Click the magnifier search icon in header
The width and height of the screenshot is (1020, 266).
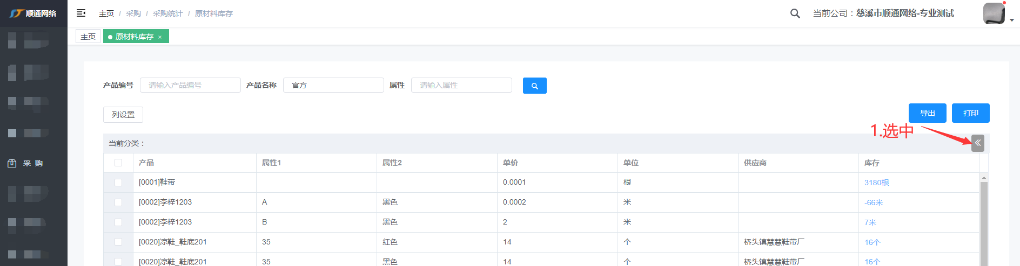point(795,13)
